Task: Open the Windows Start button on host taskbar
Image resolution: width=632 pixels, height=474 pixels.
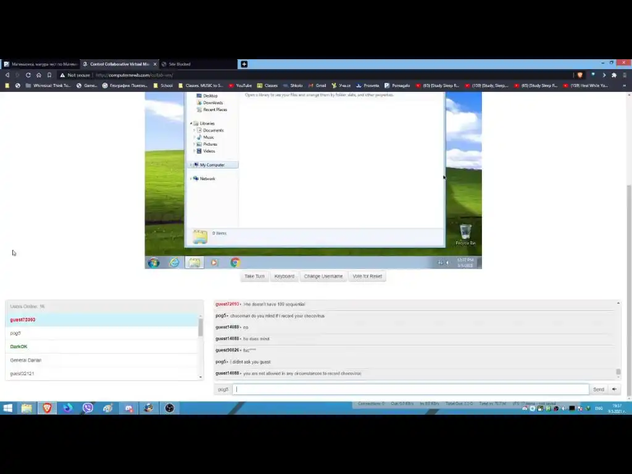Action: coord(7,408)
